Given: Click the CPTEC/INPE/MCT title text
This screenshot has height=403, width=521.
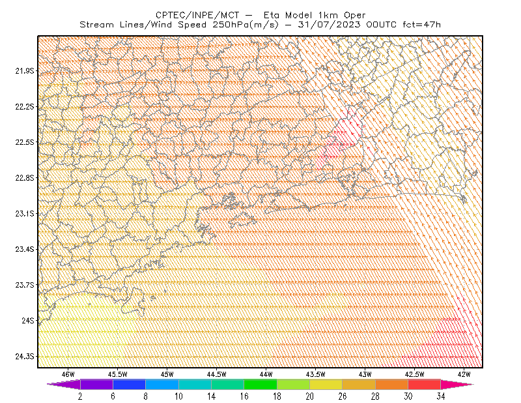Looking at the screenshot, I should pos(197,15).
